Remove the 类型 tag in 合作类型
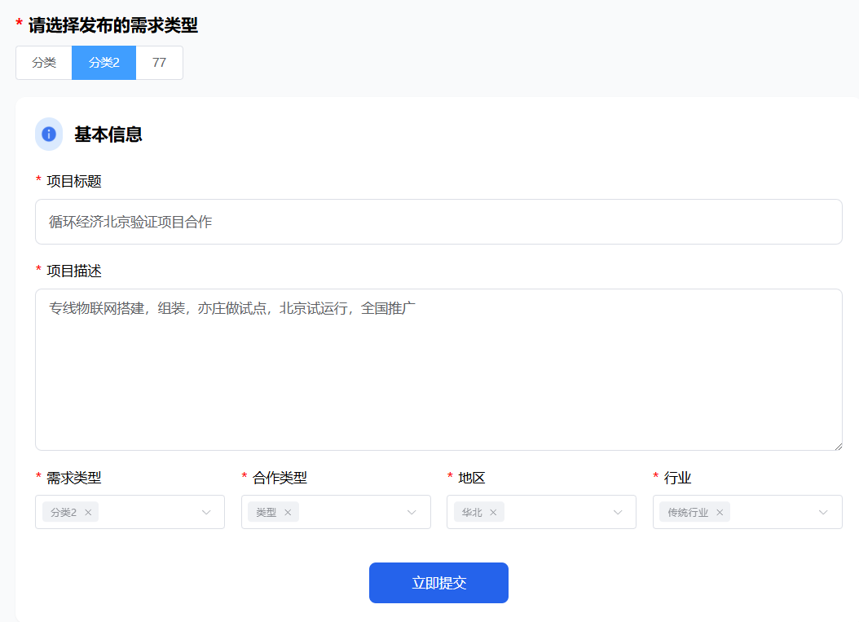The image size is (859, 622). click(288, 513)
